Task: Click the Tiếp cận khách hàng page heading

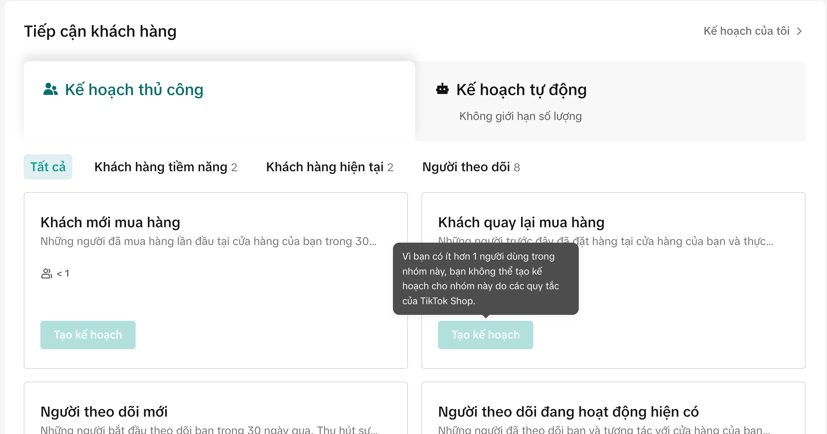Action: (100, 31)
